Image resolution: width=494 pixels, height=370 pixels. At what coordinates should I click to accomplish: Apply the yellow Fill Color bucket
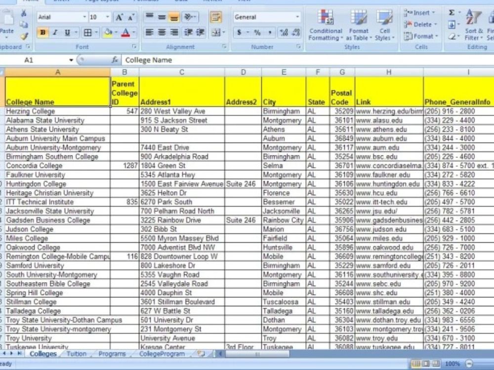(108, 32)
